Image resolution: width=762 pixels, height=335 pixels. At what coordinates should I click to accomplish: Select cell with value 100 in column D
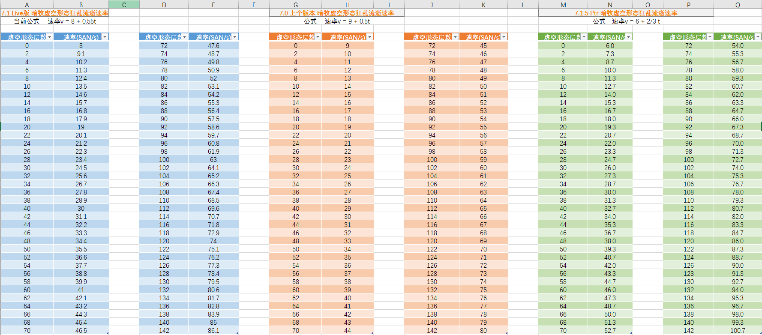(164, 159)
